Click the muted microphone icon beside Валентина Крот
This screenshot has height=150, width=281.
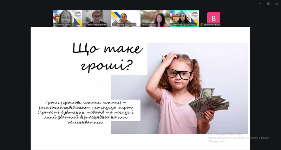(201, 25)
